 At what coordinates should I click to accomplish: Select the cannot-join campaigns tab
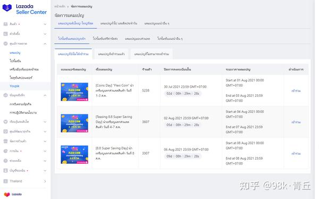[152, 54]
